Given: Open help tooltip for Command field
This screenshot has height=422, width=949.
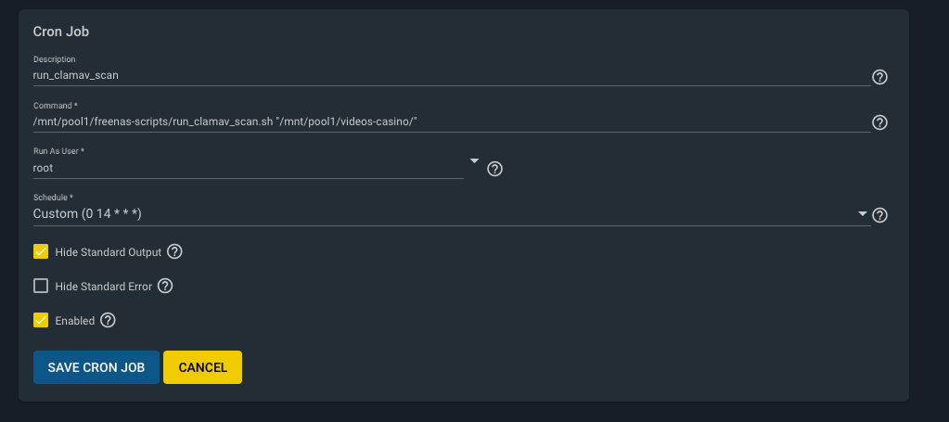Looking at the screenshot, I should (x=879, y=122).
